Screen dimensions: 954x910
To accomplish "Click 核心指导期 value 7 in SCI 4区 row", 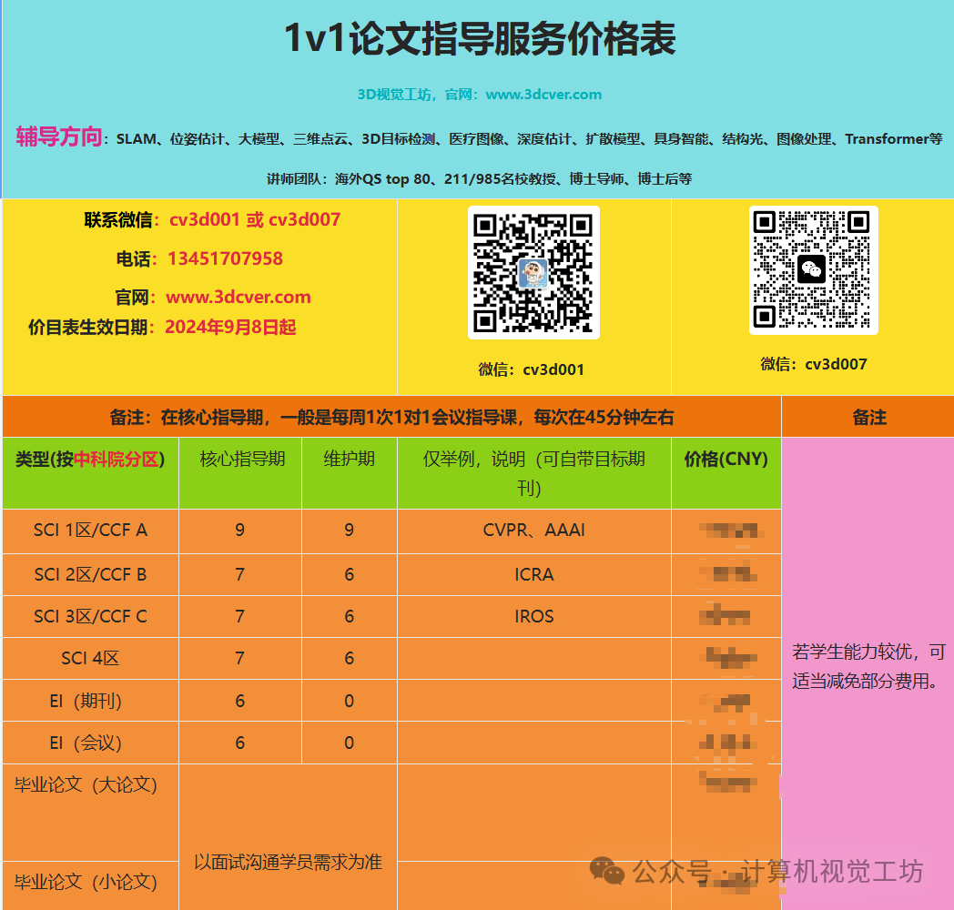I will [x=240, y=659].
